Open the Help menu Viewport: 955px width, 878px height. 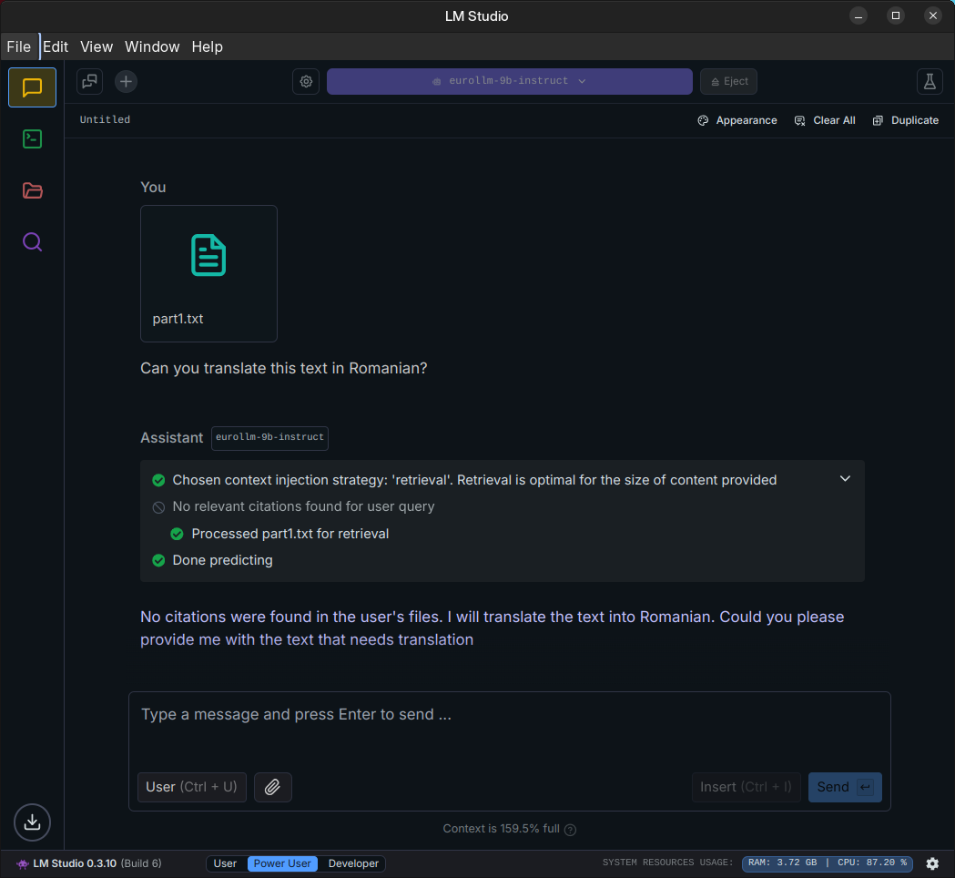click(x=207, y=46)
